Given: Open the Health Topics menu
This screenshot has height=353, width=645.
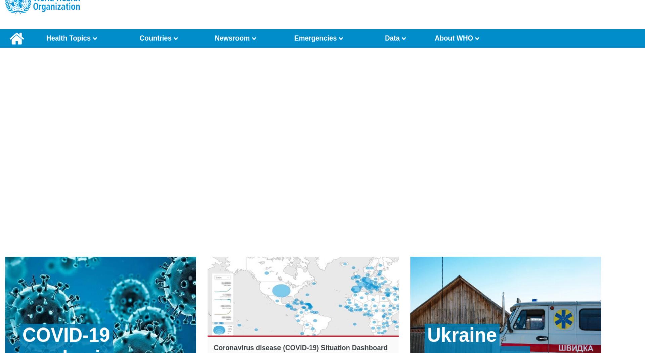Looking at the screenshot, I should (x=72, y=38).
